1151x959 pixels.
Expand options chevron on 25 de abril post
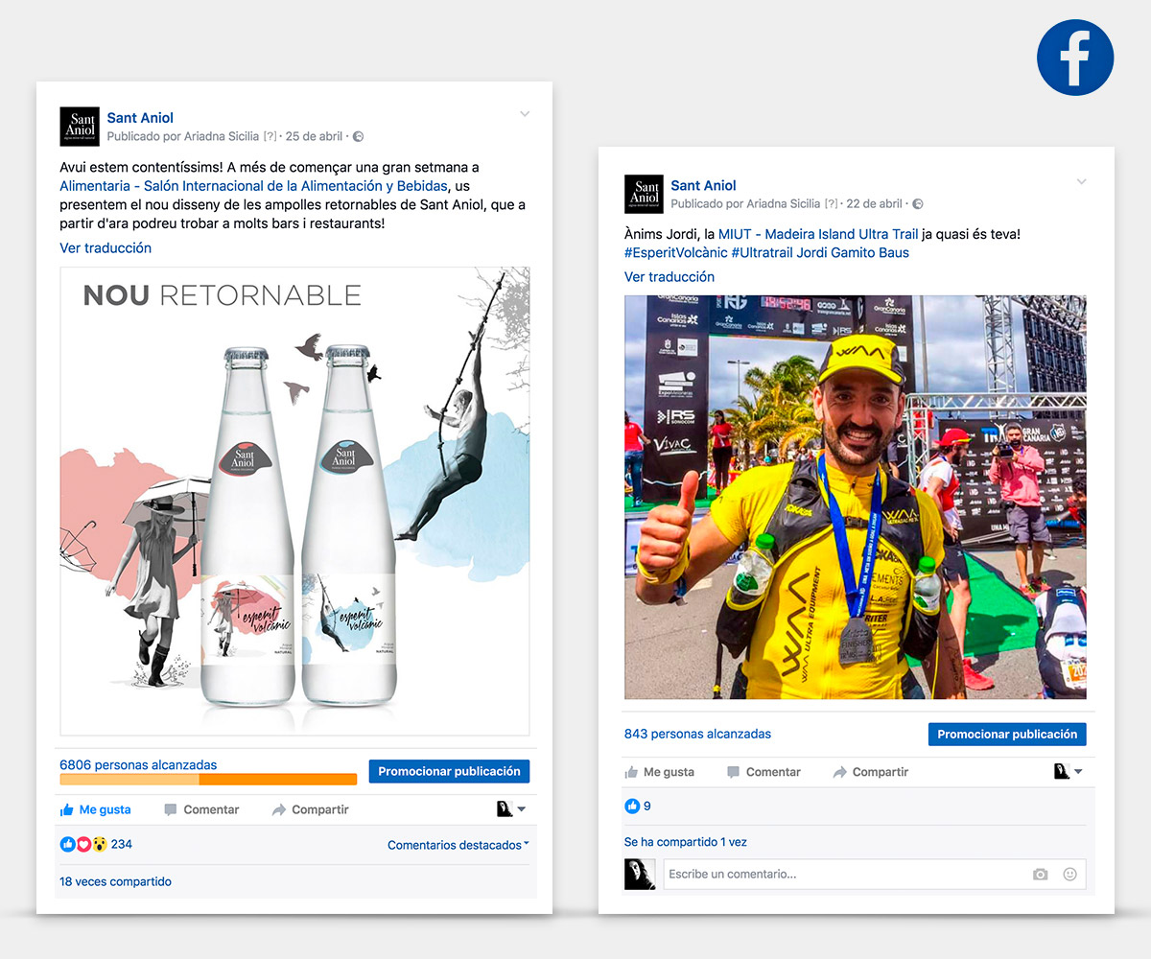[525, 114]
